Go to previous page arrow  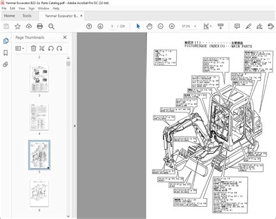point(89,26)
